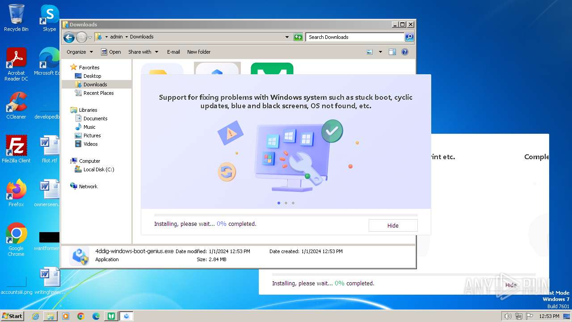Toggle the preview pane icon
Image resolution: width=572 pixels, height=322 pixels.
click(x=392, y=52)
